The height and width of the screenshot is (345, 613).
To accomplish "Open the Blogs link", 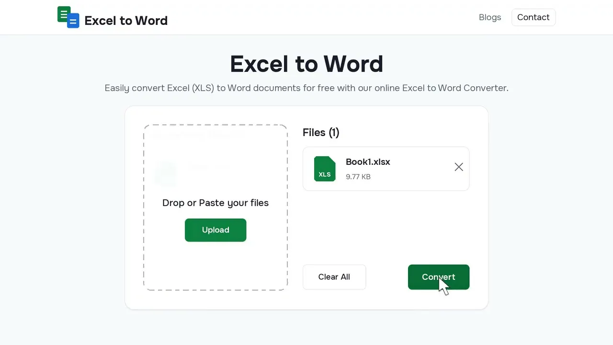I will [490, 17].
